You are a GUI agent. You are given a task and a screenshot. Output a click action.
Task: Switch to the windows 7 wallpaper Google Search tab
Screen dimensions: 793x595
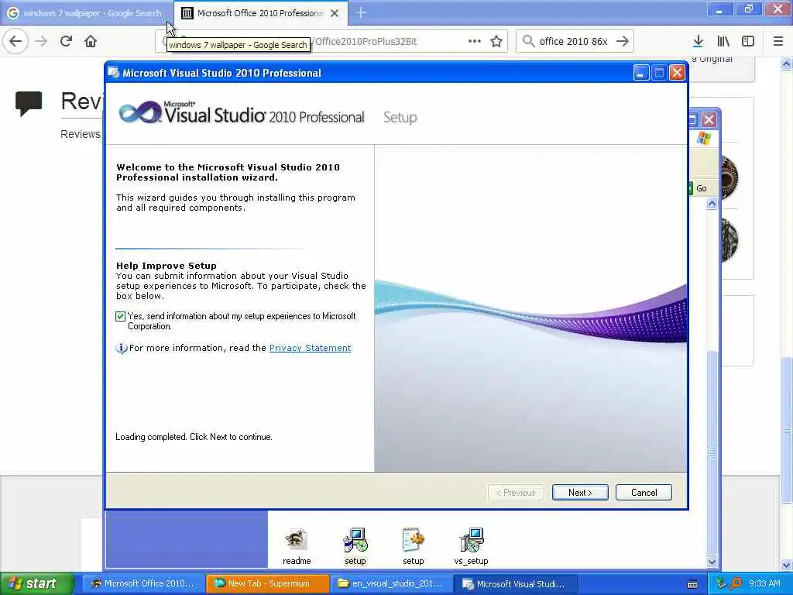(x=85, y=13)
